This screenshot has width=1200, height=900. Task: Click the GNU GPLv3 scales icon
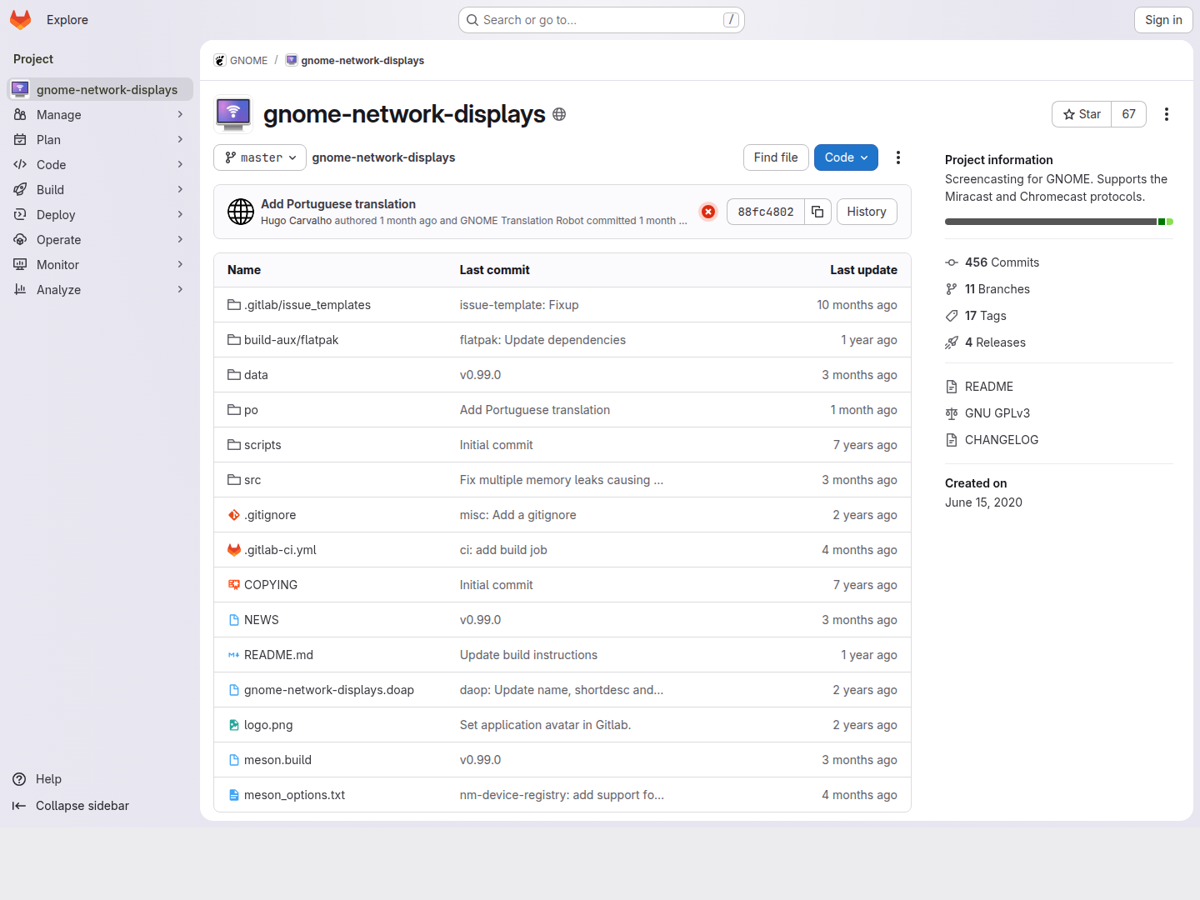tap(952, 413)
